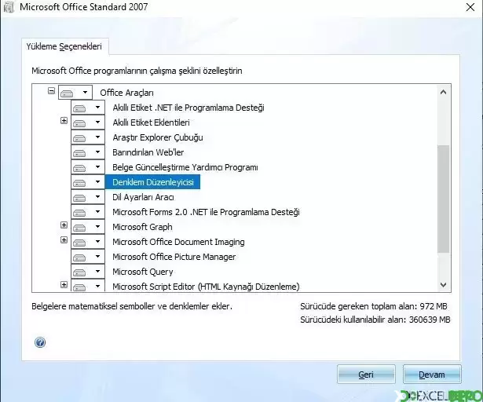The image size is (483, 402).
Task: Click the scroll down arrow of feature list
Action: pyautogui.click(x=443, y=285)
